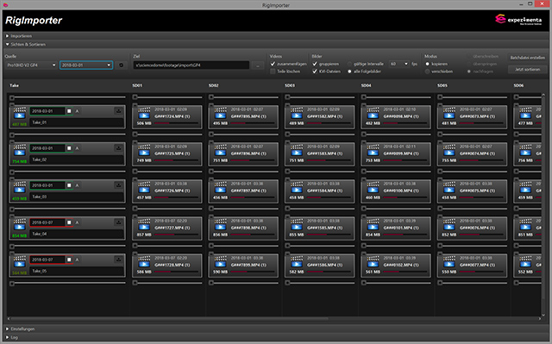Screen dimensions: 552x344
Task: Click the A button on Take_03 card
Action: coord(77,185)
